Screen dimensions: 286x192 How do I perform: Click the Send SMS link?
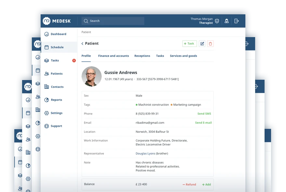[204, 114]
